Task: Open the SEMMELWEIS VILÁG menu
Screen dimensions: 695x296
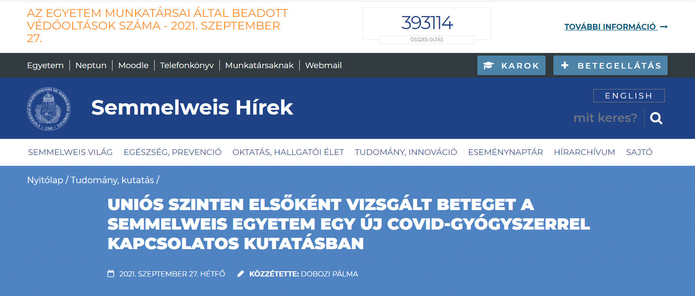Action: tap(70, 152)
